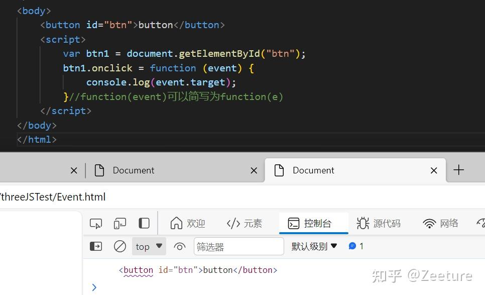The width and height of the screenshot is (485, 295).
Task: Click the green function(event) comment line
Action: tap(173, 96)
